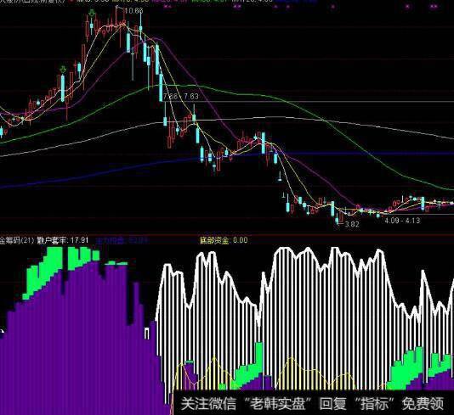Click the 散户套牢 17.91 indicator readout
The height and width of the screenshot is (415, 454).
[63, 240]
